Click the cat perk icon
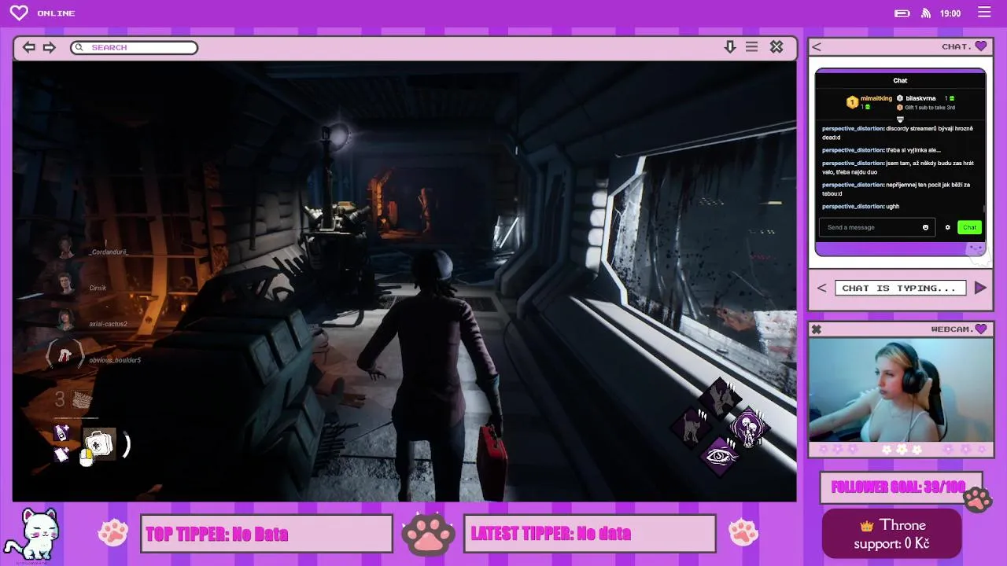This screenshot has width=1007, height=566. [x=692, y=428]
